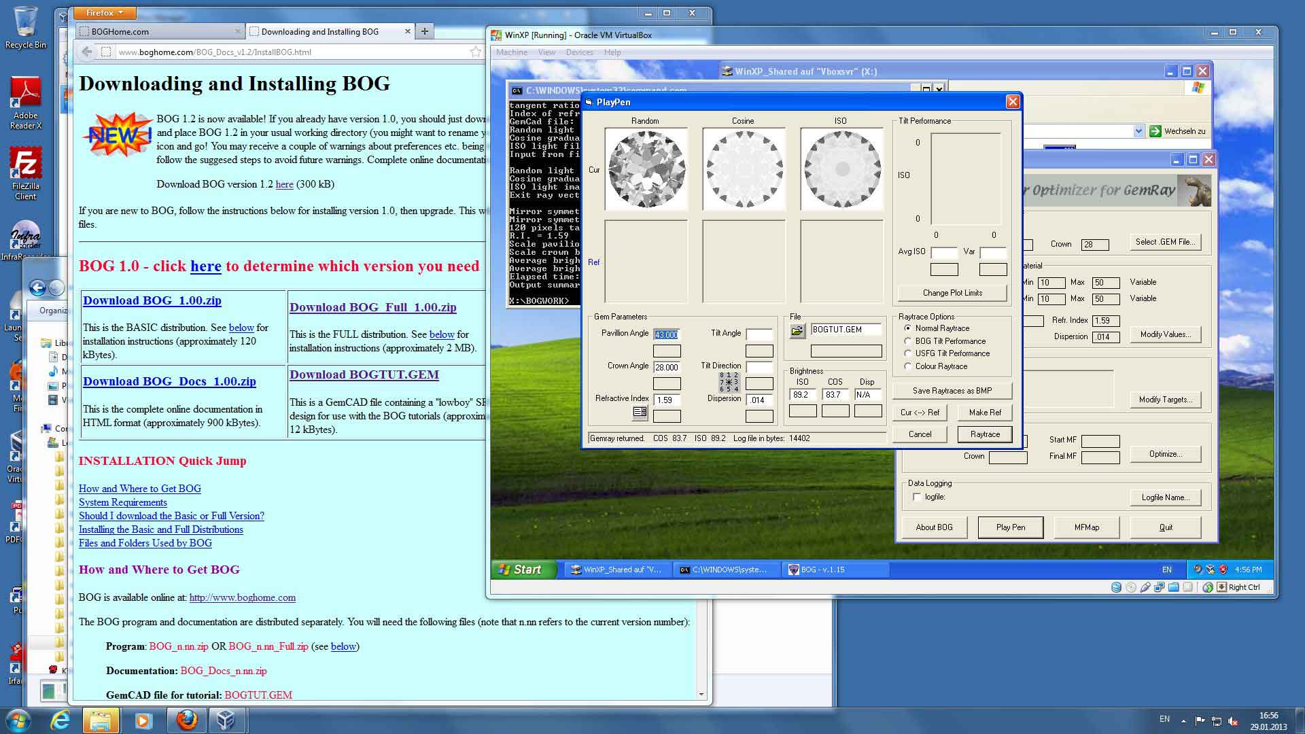
Task: Click Save Raytraces as BMP
Action: (x=952, y=391)
